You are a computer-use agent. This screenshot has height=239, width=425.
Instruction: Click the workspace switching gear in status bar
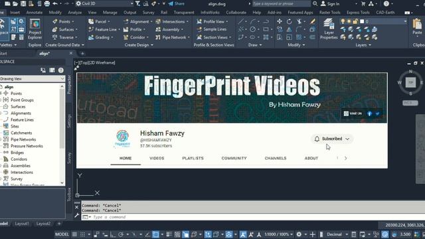299,234
